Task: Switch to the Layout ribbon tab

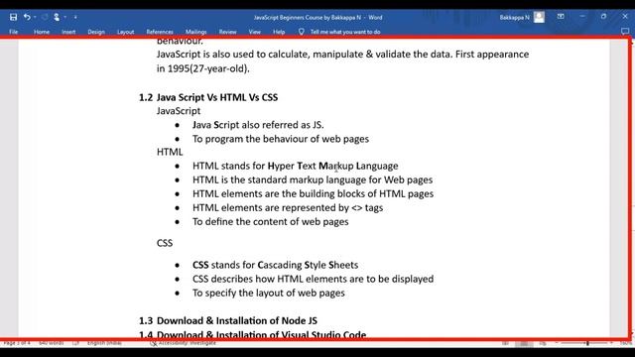Action: click(x=126, y=32)
